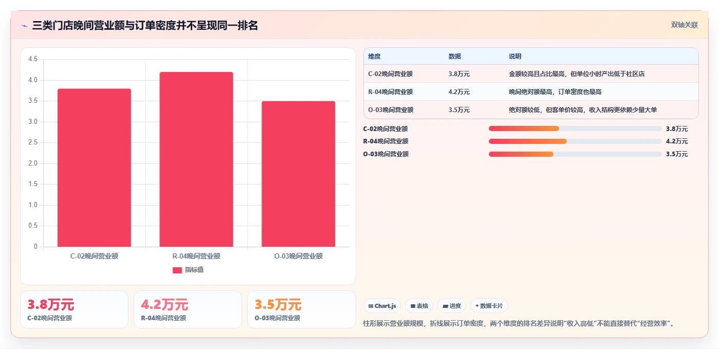Click x-axis label O-03晚间营业额
This screenshot has width=719, height=349.
298,256
